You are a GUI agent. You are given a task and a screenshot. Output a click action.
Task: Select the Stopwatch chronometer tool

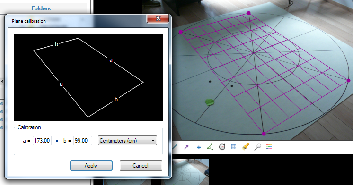click(x=222, y=147)
